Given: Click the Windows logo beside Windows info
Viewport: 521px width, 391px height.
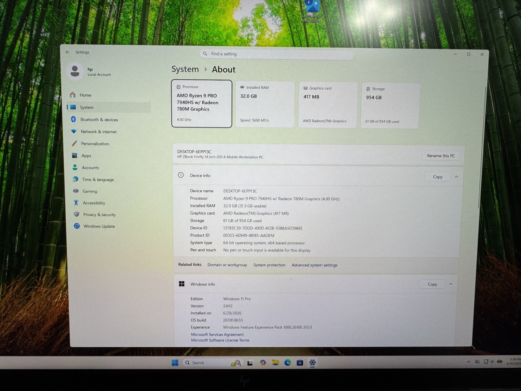Looking at the screenshot, I should tap(182, 284).
